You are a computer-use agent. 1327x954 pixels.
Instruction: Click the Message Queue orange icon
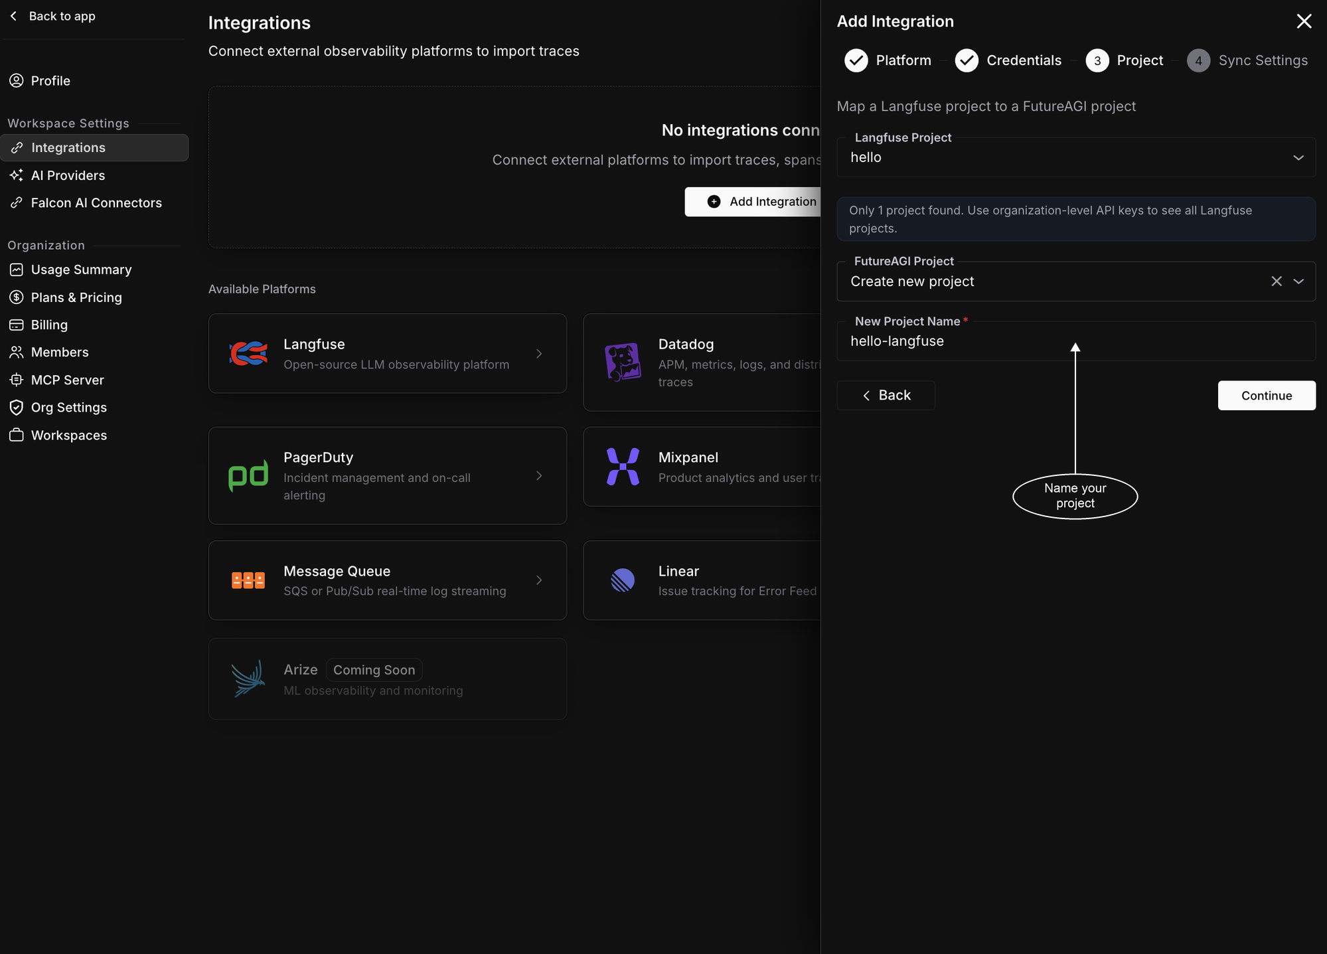pos(248,580)
